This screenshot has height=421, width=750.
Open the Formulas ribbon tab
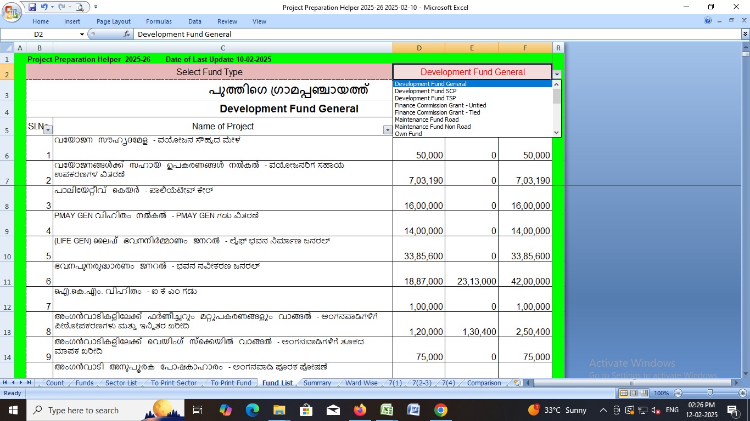pos(159,21)
